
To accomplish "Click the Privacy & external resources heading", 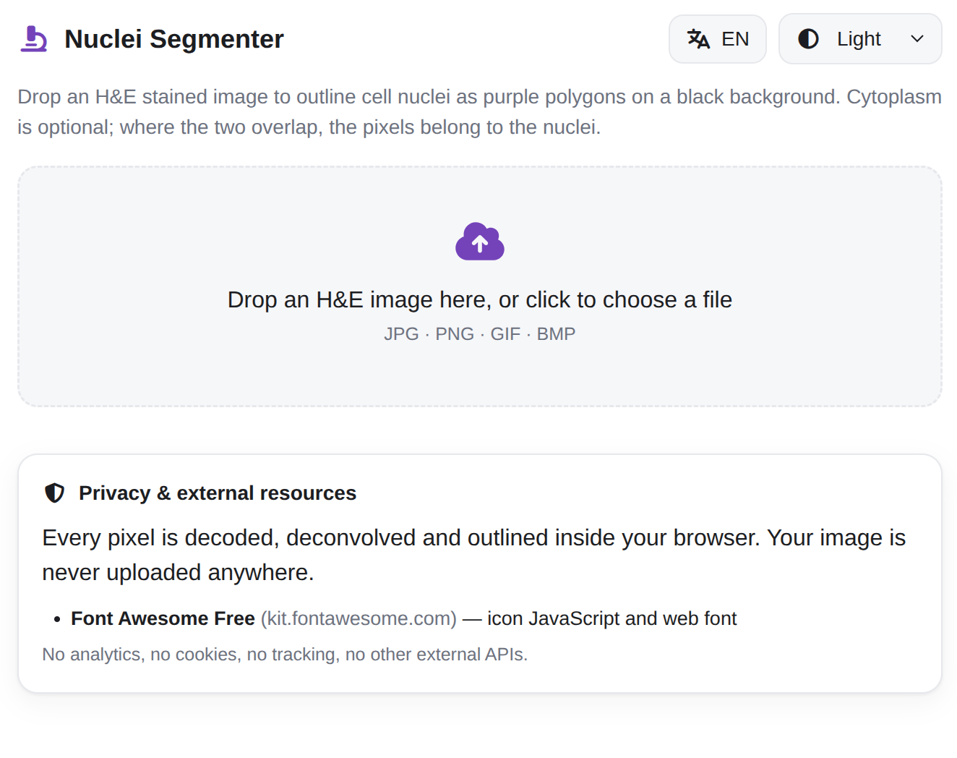I will click(218, 493).
